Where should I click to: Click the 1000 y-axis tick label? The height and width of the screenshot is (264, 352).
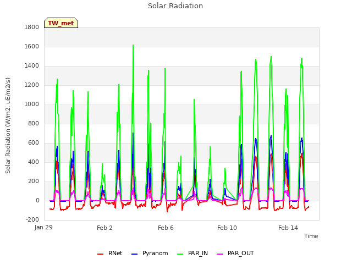pyautogui.click(x=32, y=104)
